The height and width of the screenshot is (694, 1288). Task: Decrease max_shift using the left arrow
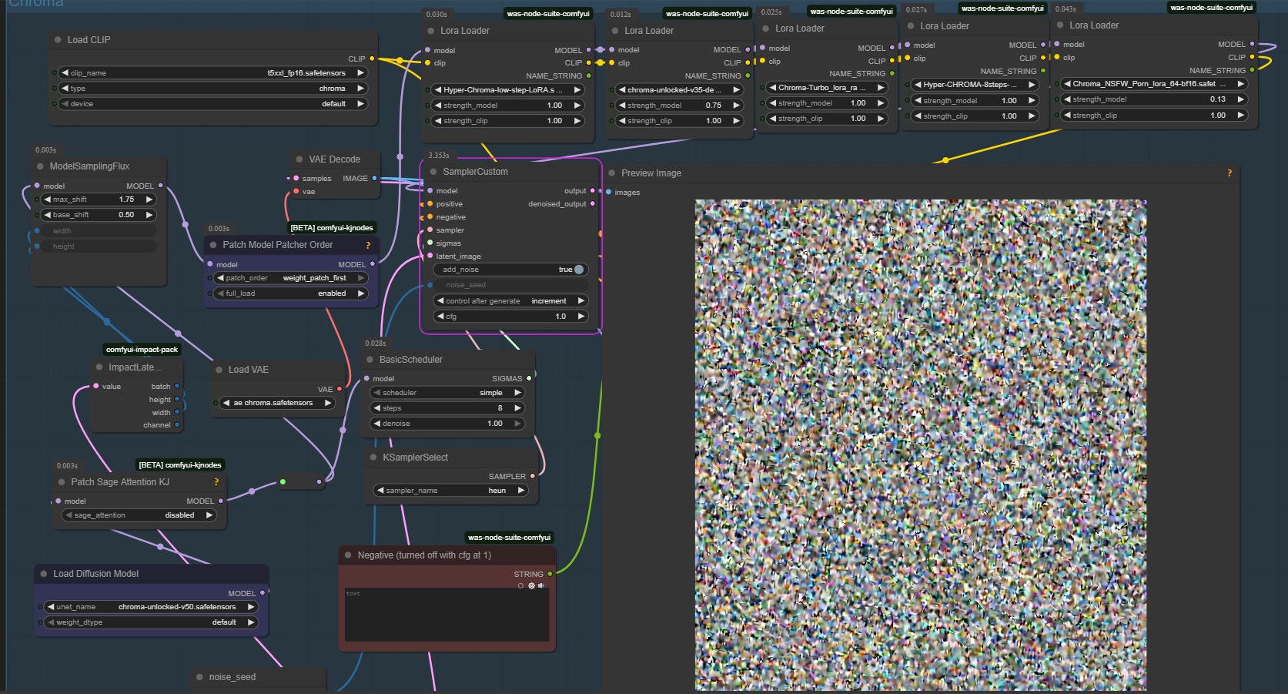(48, 199)
